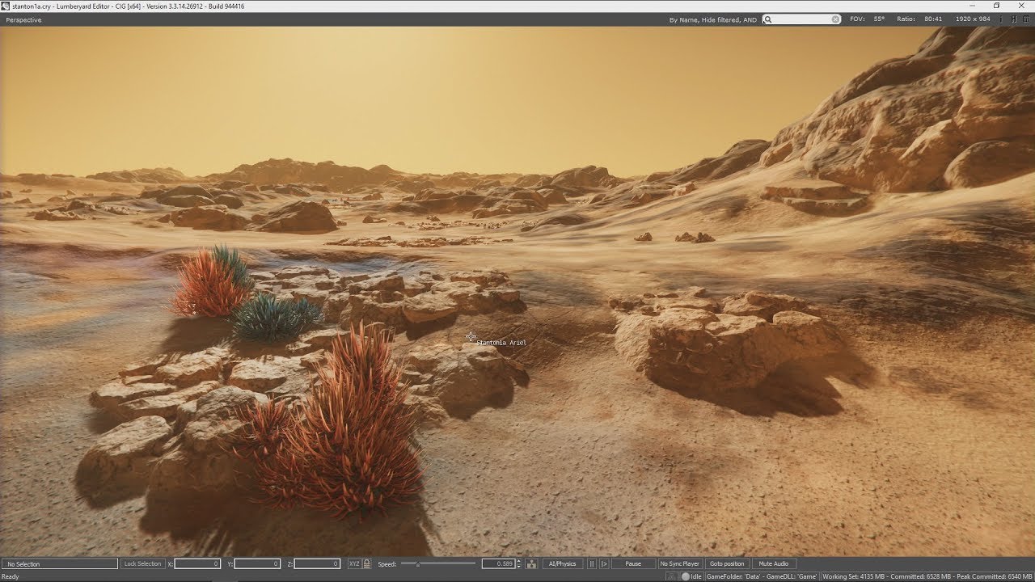
Task: Open the By Name, Hide filtered, AND filter options
Action: 713,19
